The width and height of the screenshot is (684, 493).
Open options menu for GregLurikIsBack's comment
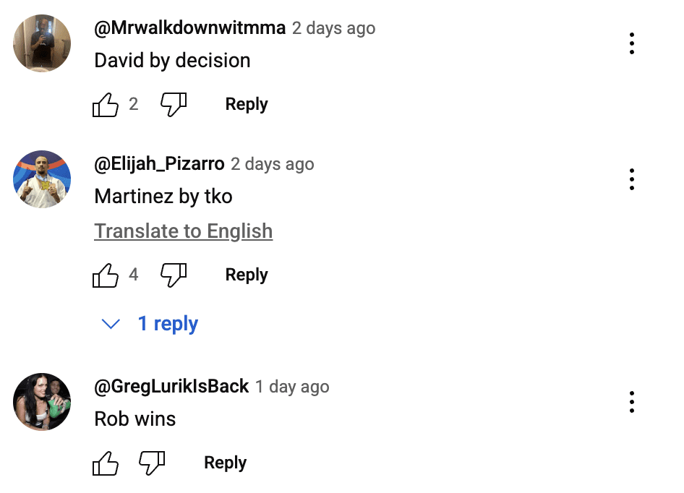(632, 401)
